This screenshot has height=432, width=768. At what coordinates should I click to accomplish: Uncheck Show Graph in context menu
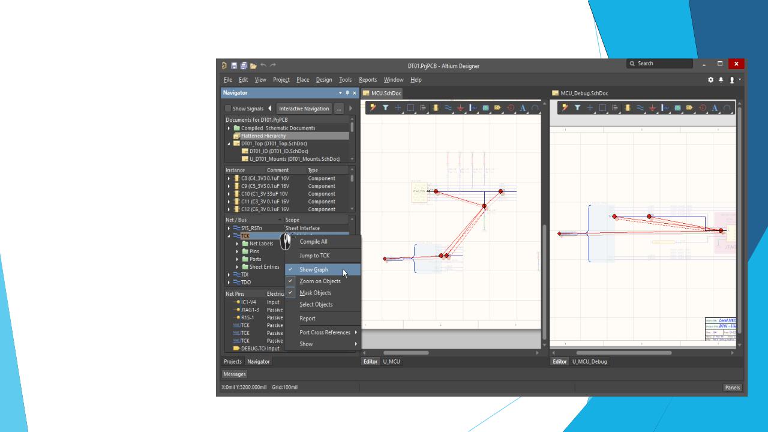[x=323, y=270]
